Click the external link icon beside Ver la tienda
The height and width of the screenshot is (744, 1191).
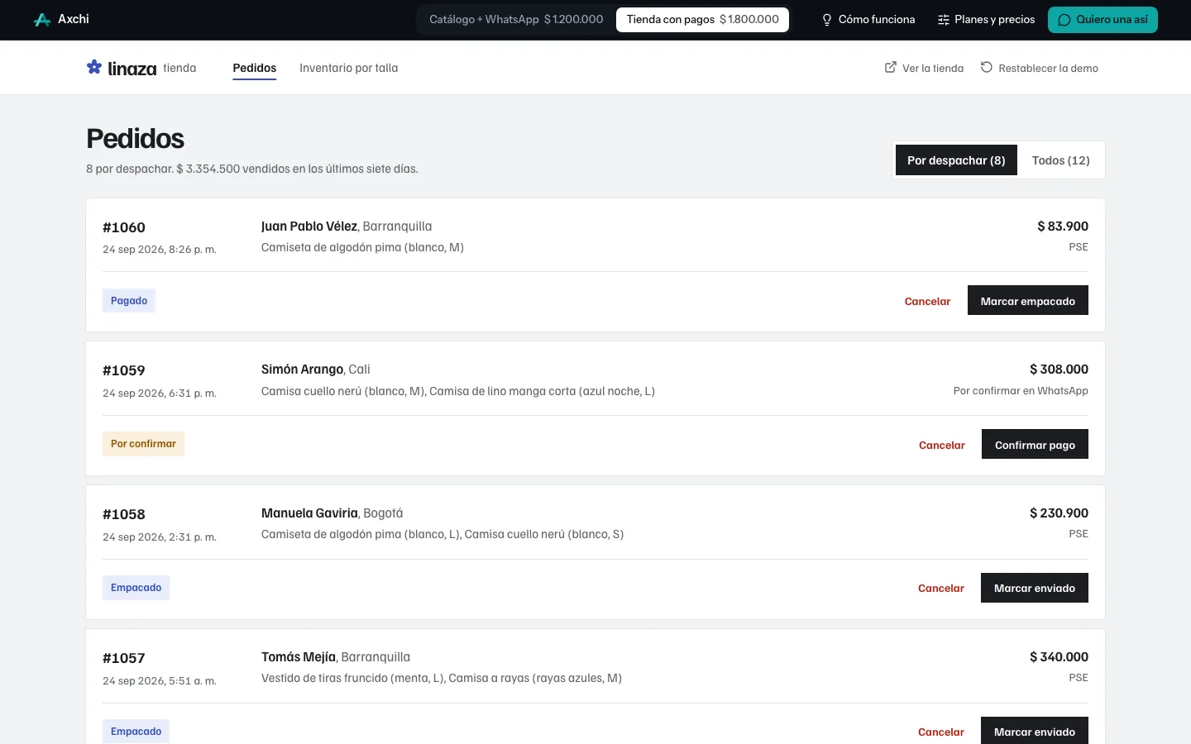891,67
